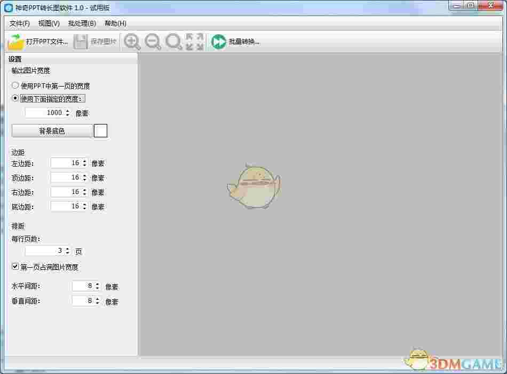Click the fit-to-window toolbar icon
This screenshot has height=374, width=507.
point(194,42)
